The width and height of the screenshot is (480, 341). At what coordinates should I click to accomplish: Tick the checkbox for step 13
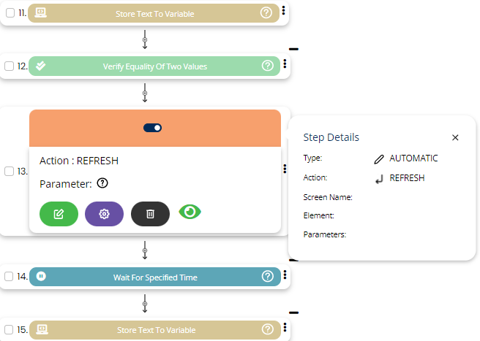pos(9,172)
